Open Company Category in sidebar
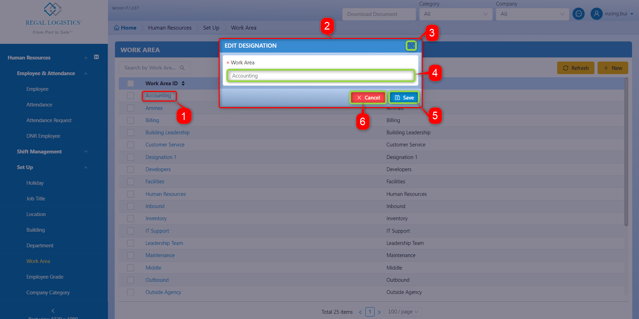The width and height of the screenshot is (639, 319). (x=48, y=293)
